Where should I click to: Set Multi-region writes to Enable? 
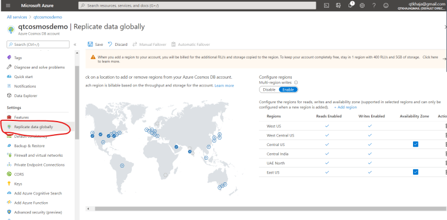(288, 89)
